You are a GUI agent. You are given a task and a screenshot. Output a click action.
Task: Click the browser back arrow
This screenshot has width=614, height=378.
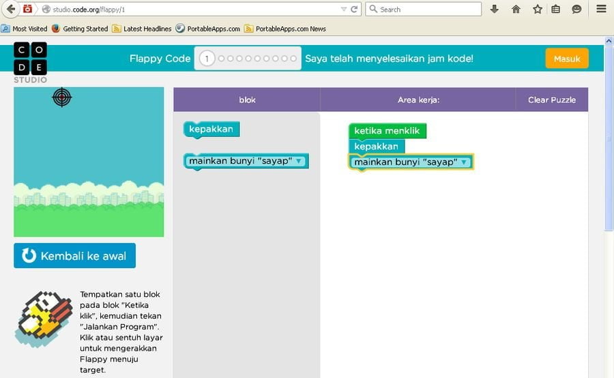(10, 10)
